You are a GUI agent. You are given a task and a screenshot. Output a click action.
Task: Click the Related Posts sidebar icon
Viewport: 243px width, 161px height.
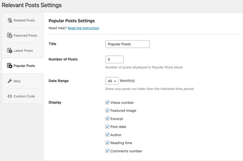10,20
